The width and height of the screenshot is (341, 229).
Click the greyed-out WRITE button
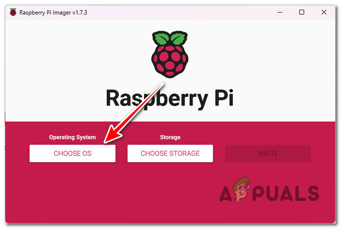pyautogui.click(x=268, y=153)
